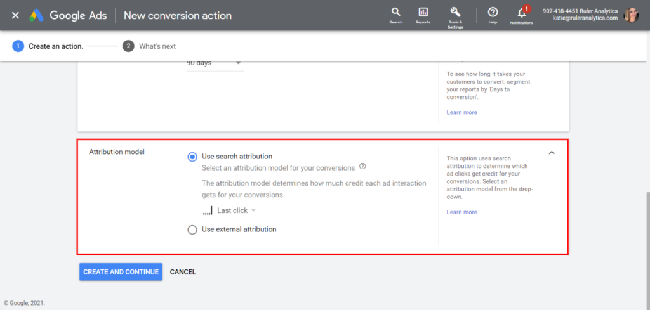The width and height of the screenshot is (650, 310).
Task: Select the Use external attribution radio button
Action: click(x=192, y=229)
